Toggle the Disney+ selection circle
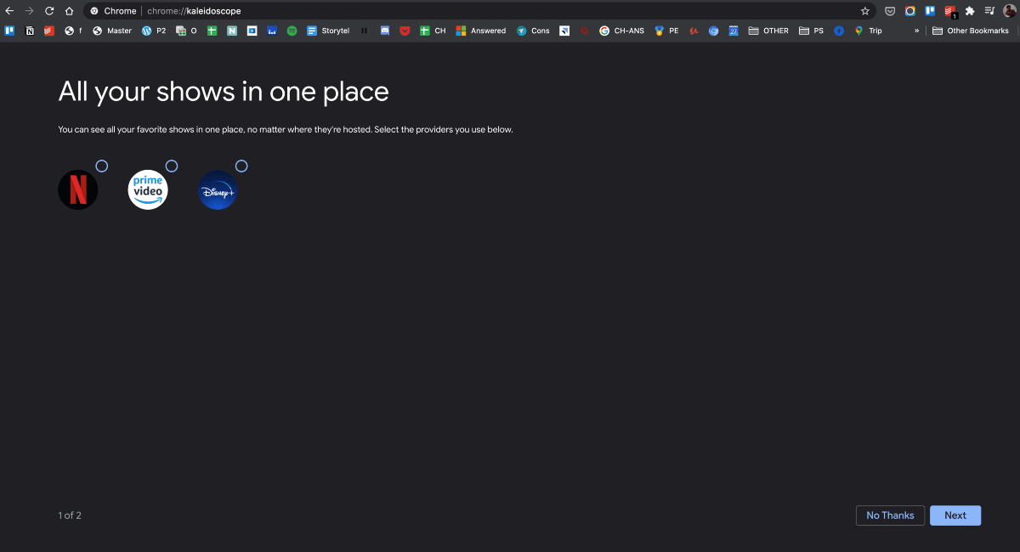Viewport: 1020px width, 552px height. coord(241,166)
